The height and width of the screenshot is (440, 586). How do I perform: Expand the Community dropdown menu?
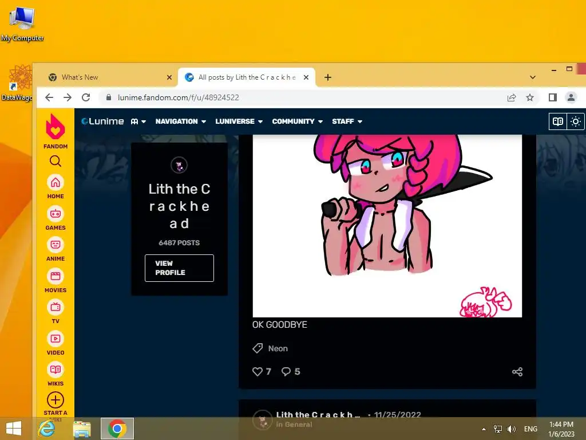298,121
